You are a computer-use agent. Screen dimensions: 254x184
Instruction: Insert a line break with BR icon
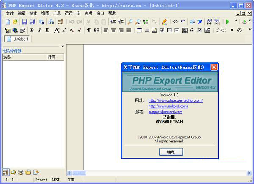[x=97, y=30]
